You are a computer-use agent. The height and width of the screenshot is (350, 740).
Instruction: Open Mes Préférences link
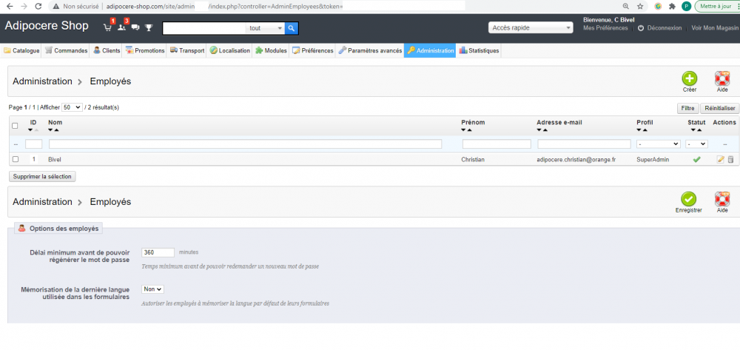pyautogui.click(x=605, y=28)
